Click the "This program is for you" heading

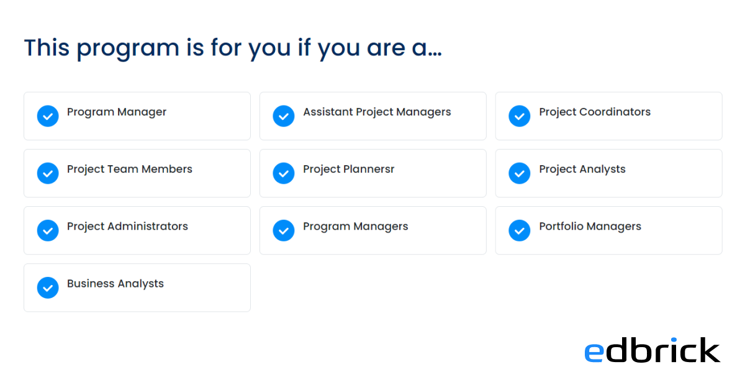click(233, 48)
